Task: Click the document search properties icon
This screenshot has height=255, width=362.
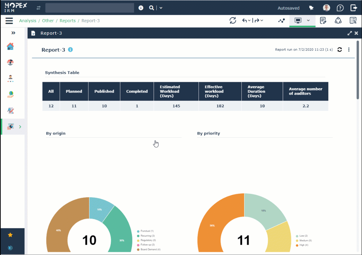Action: click(353, 21)
